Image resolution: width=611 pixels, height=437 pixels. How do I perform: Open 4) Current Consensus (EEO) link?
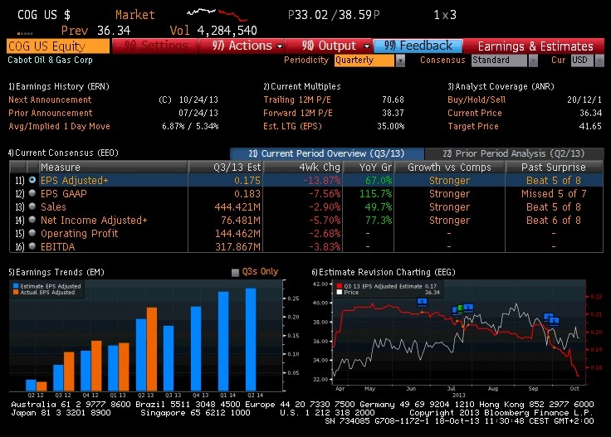coord(63,153)
